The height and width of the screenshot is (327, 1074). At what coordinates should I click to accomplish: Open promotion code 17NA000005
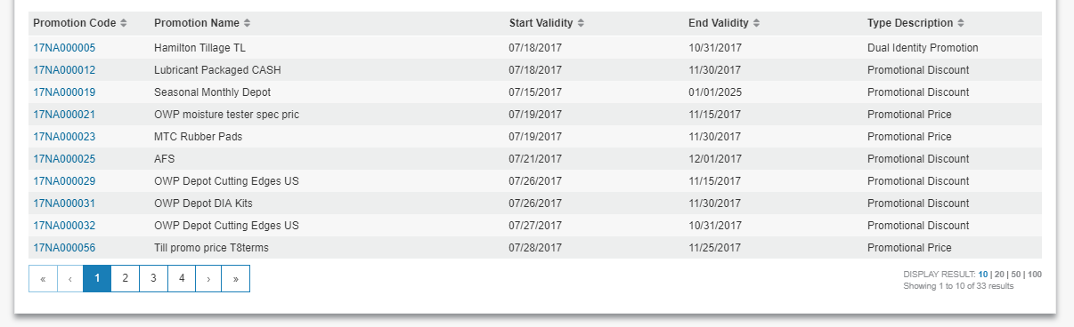click(64, 48)
